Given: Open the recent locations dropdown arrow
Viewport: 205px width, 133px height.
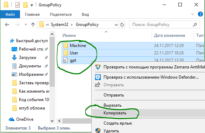Looking at the screenshot, I should point(26,24).
